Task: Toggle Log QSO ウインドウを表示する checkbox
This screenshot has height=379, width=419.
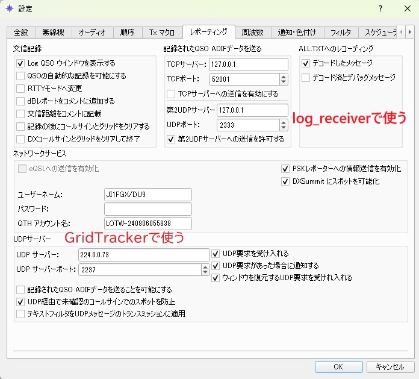Action: (21, 63)
